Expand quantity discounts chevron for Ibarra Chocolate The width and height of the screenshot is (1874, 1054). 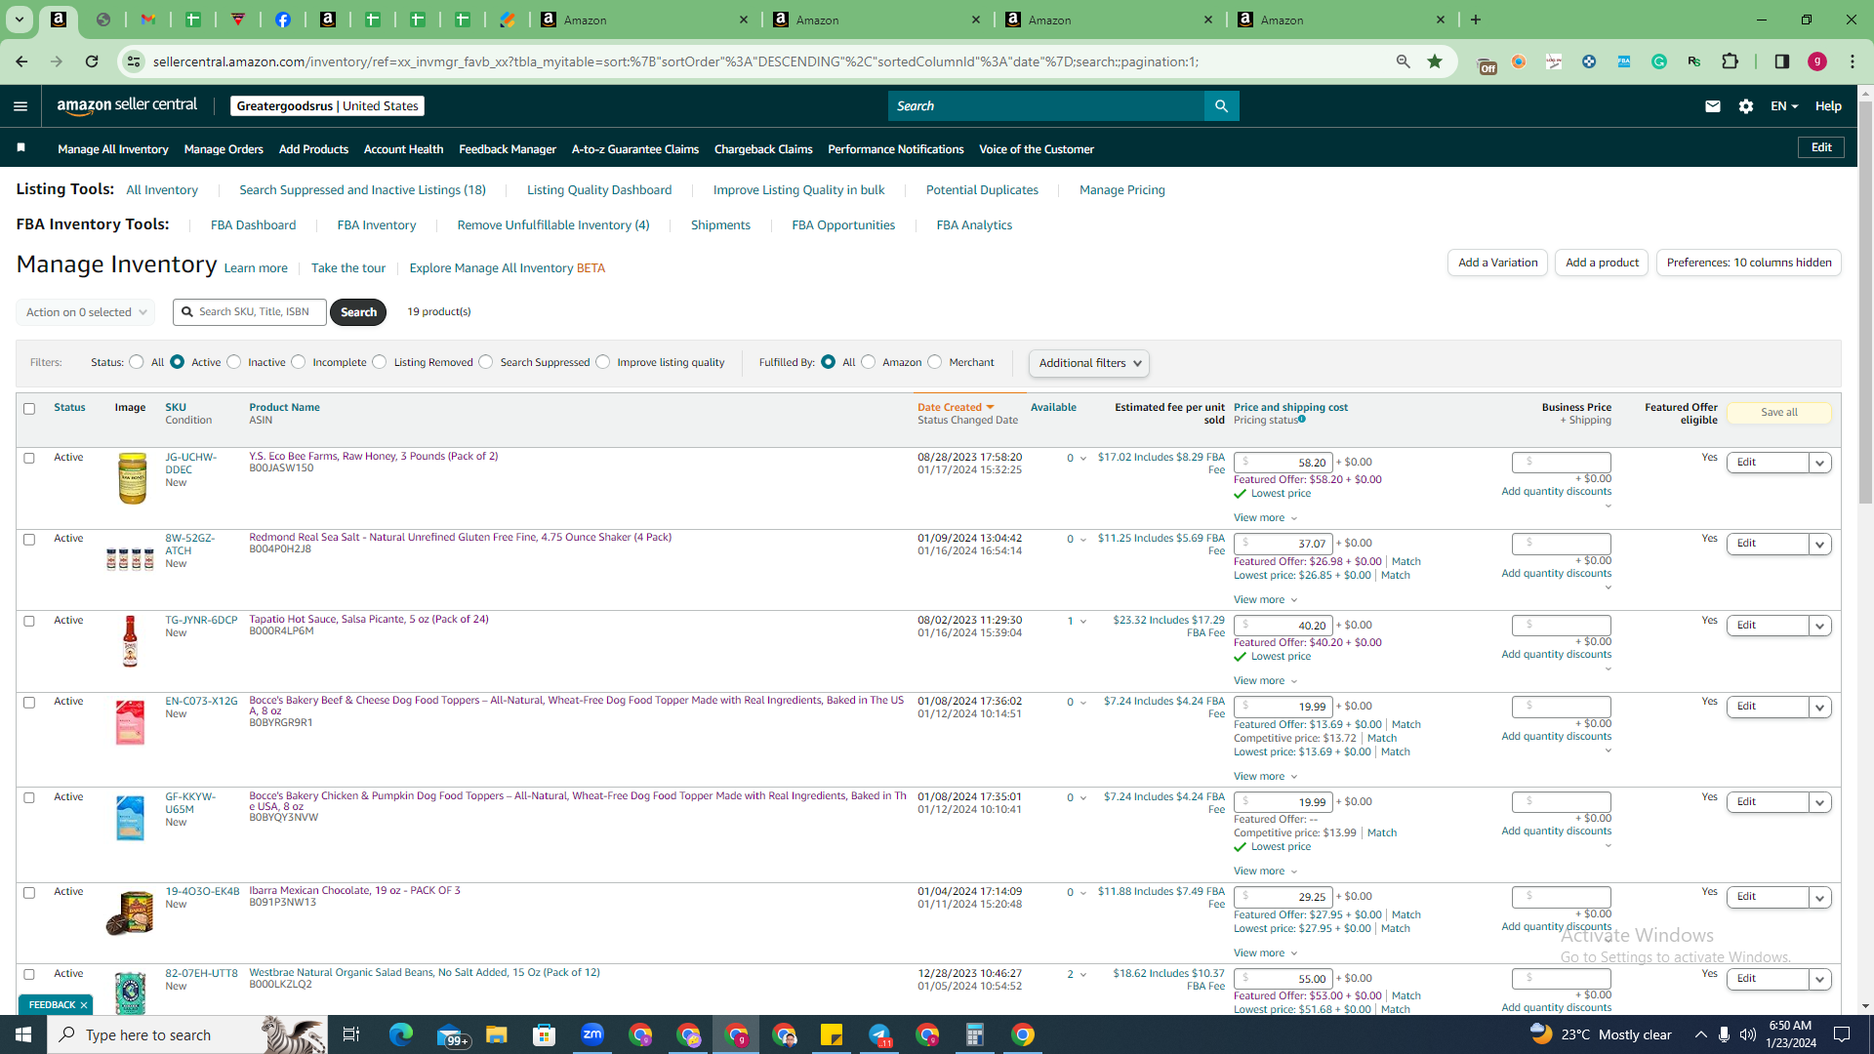click(x=1608, y=942)
